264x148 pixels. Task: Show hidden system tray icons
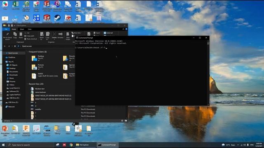pos(238,145)
